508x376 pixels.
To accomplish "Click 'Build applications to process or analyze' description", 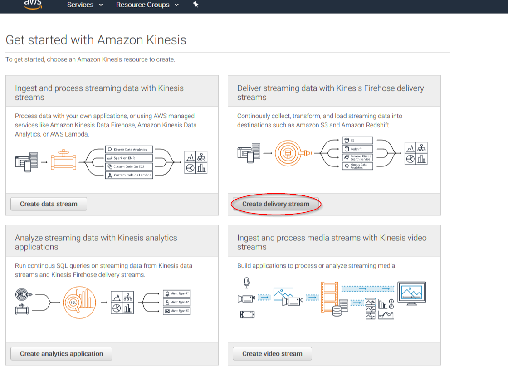I will tap(317, 266).
